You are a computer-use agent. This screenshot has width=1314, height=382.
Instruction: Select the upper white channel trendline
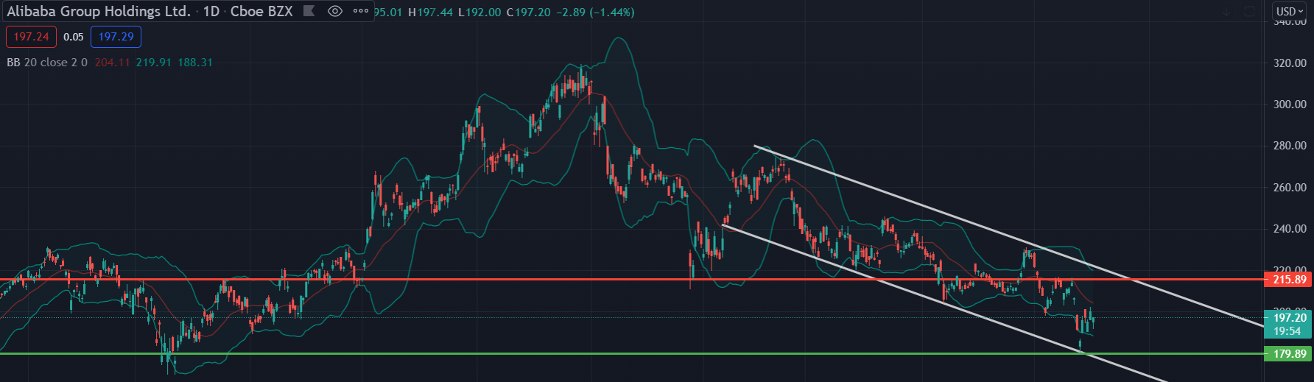[x=1009, y=236]
